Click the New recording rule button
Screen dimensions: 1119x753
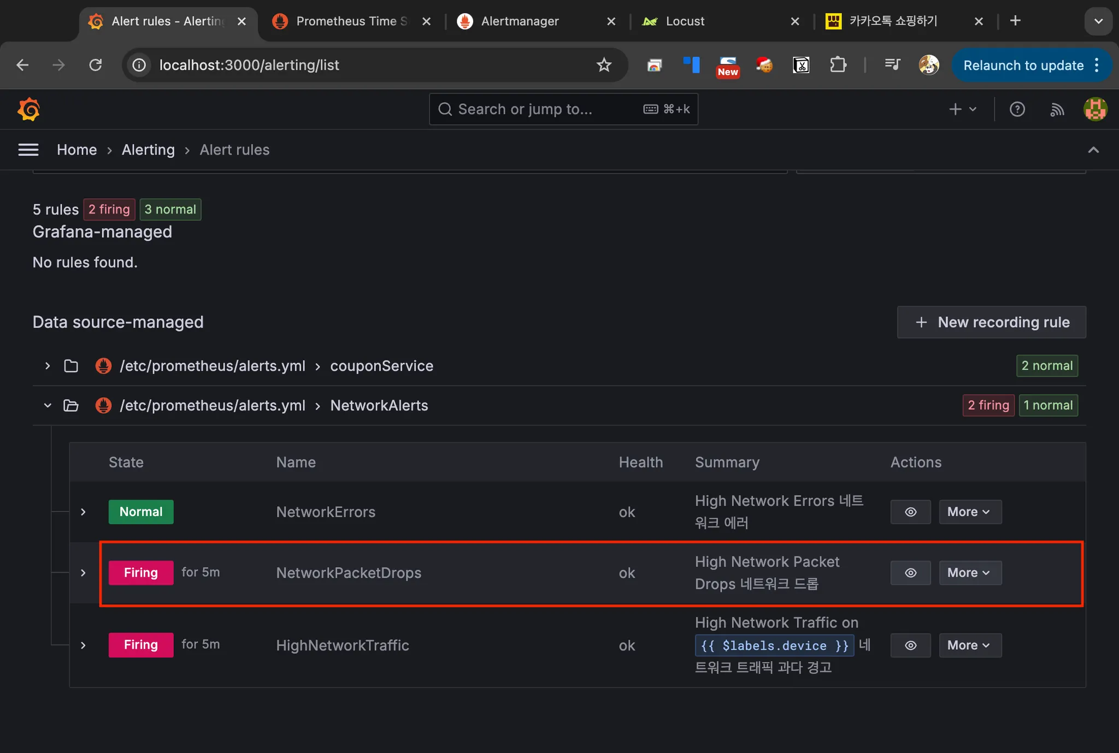[x=991, y=322]
